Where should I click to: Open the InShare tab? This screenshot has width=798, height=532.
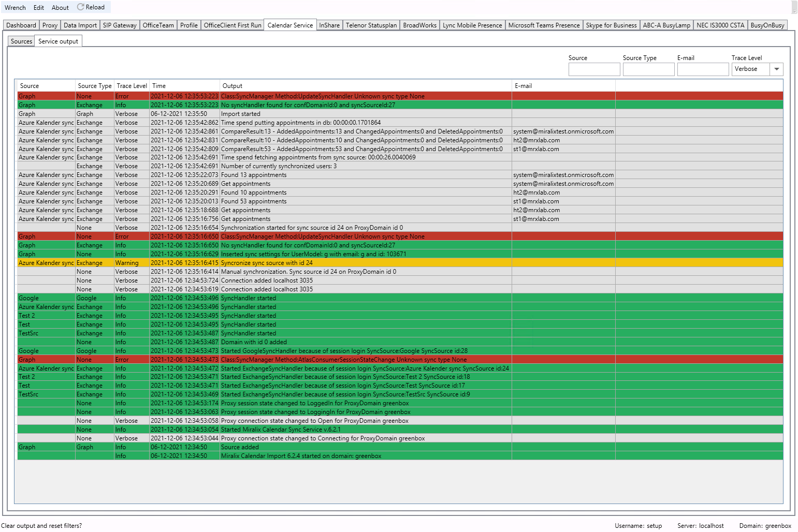tap(329, 25)
